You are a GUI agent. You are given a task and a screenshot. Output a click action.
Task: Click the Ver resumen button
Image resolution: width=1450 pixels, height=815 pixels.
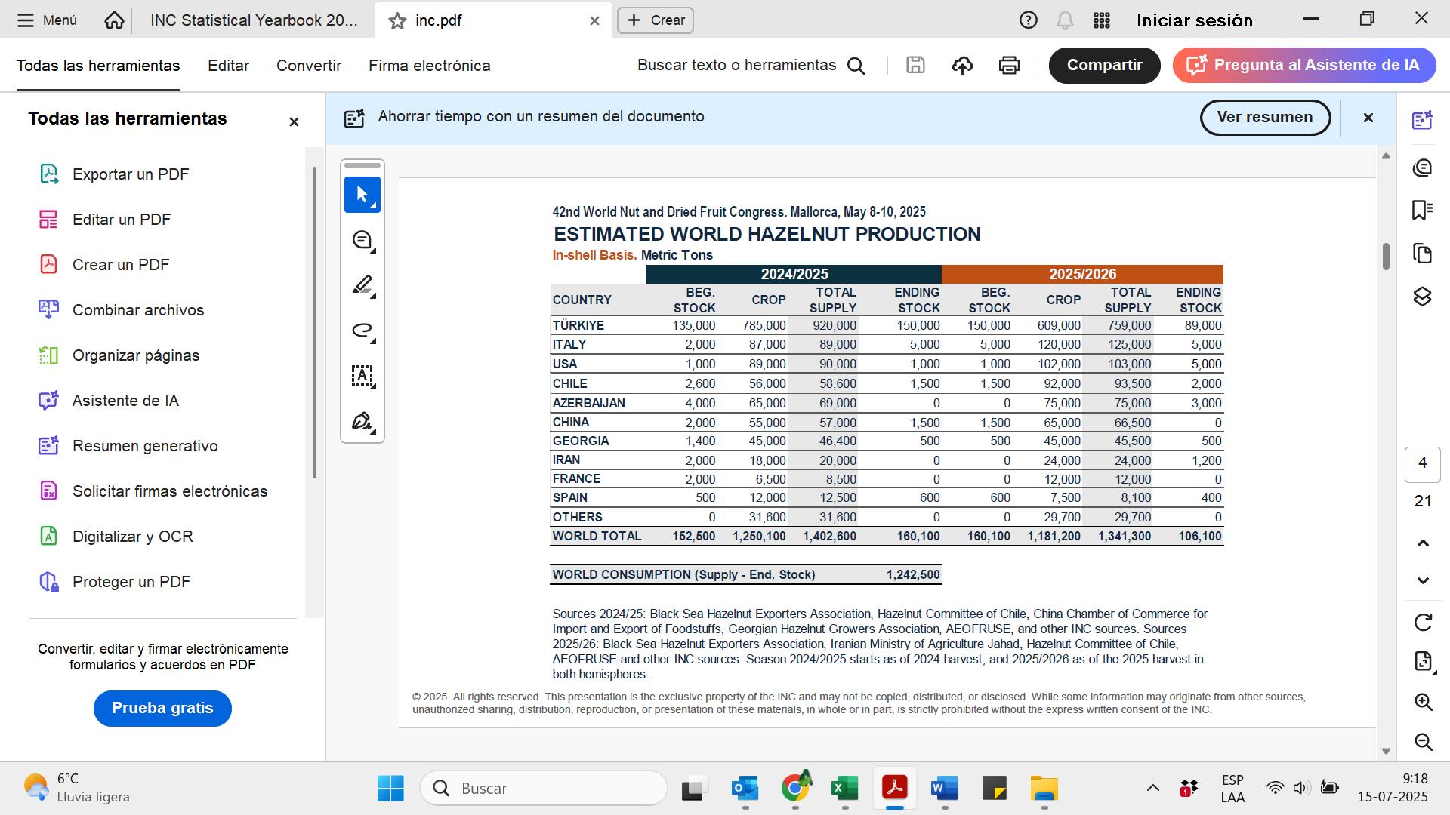(x=1264, y=118)
